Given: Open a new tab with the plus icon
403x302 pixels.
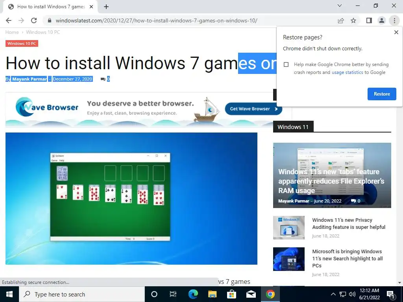Looking at the screenshot, I should pyautogui.click(x=106, y=7).
